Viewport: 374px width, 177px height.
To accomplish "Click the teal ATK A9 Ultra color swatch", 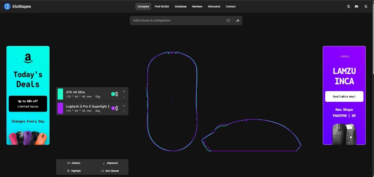I will pos(60,94).
